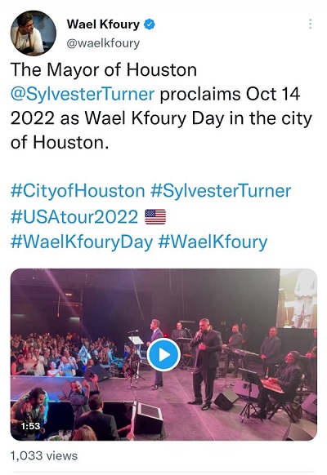Open the #CityofHouston hashtag
Viewport: 327px width, 475px height.
click(78, 191)
